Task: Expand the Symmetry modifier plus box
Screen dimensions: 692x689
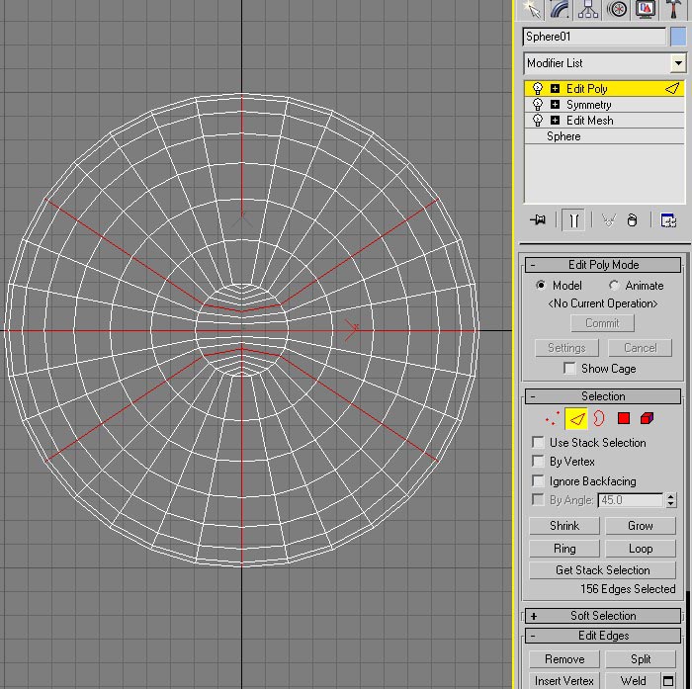Action: (555, 105)
